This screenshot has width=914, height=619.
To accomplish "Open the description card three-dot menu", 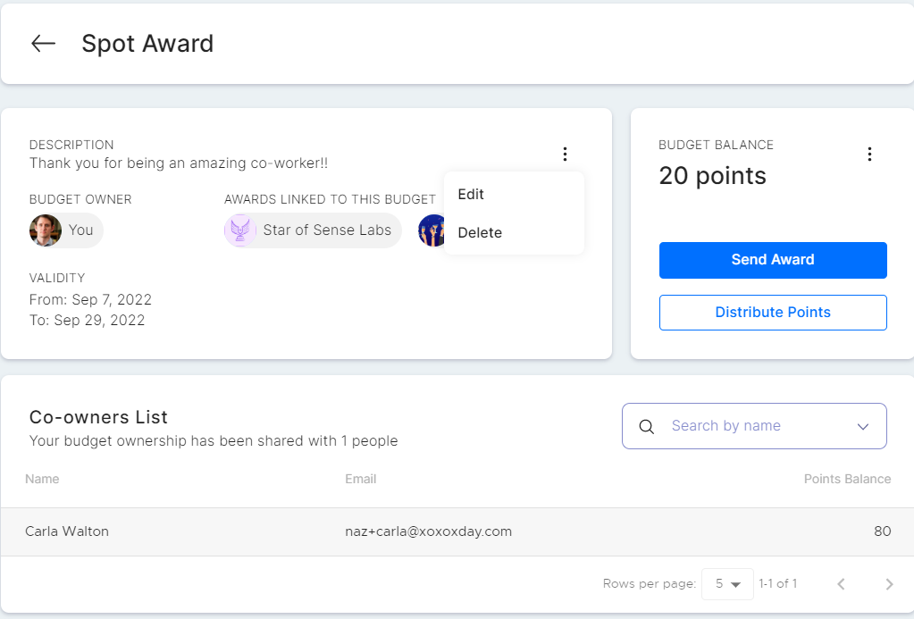I will pos(565,155).
